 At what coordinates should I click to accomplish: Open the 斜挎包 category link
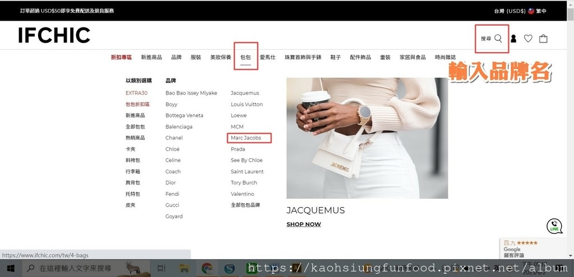click(132, 160)
